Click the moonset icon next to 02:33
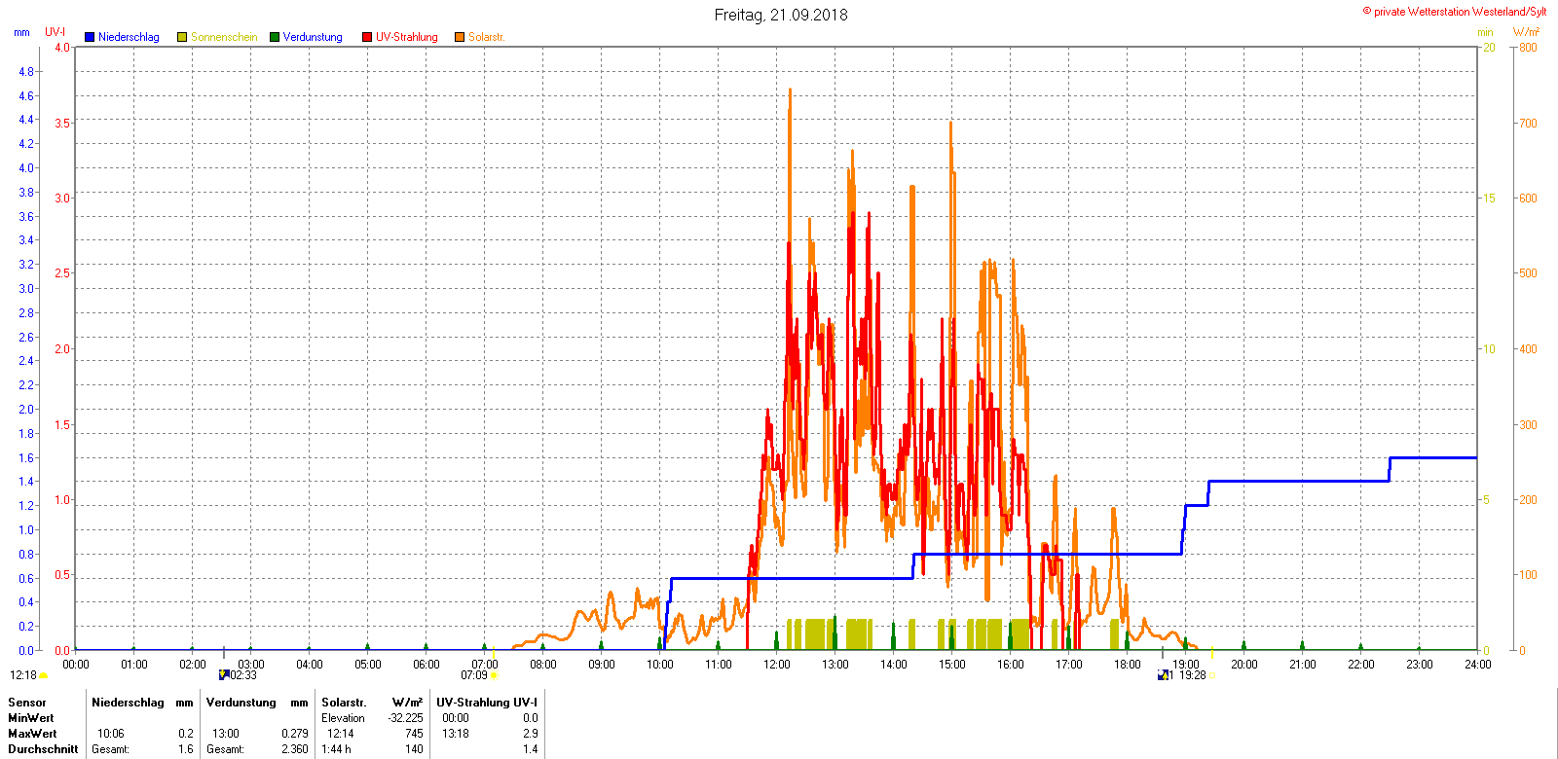This screenshot has height=759, width=1558. pyautogui.click(x=223, y=674)
